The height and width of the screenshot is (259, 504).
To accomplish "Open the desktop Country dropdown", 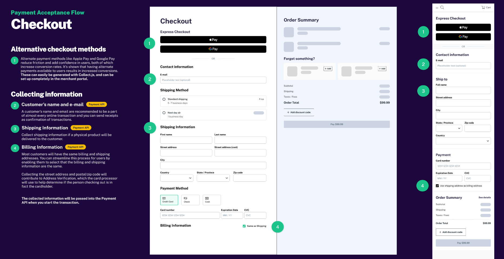I will [x=177, y=178].
